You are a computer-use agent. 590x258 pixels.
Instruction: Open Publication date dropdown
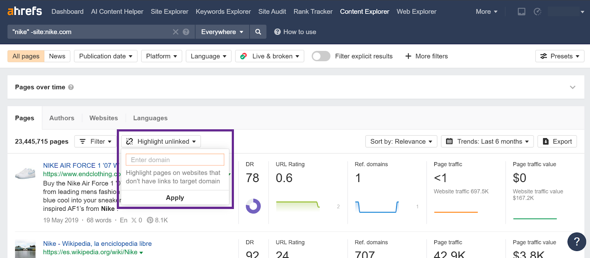click(106, 56)
